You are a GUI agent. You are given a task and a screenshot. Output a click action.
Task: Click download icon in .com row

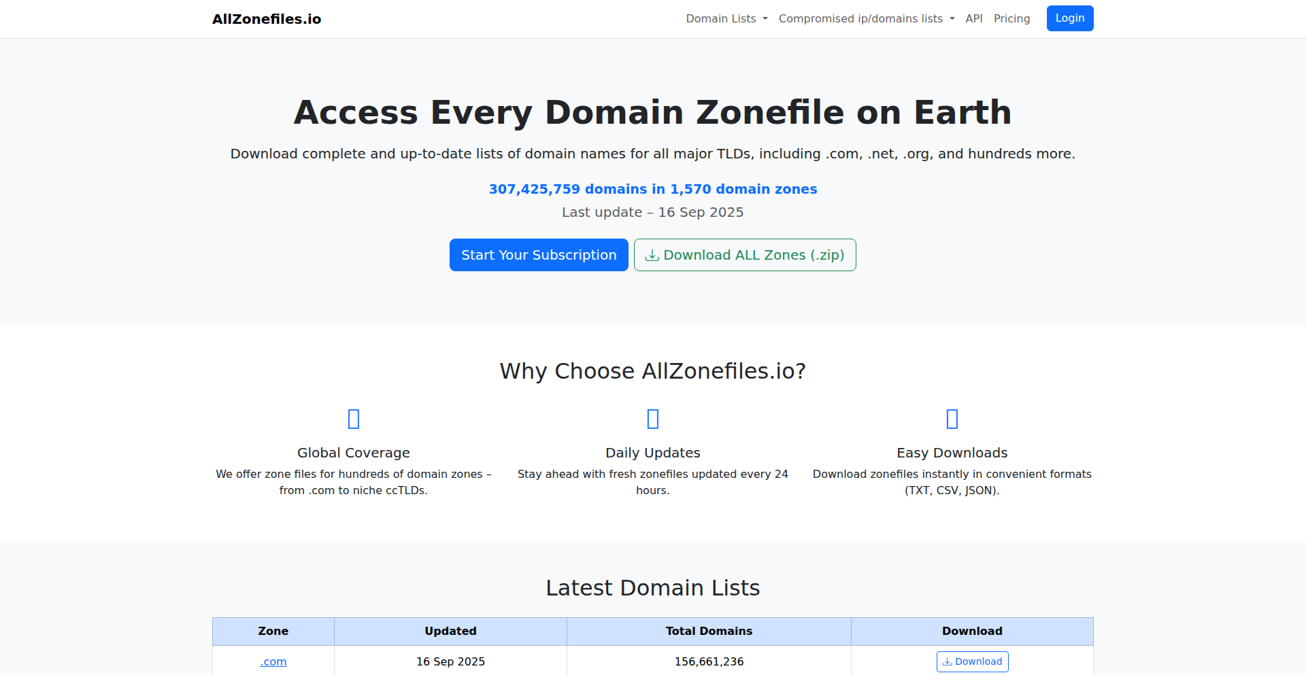(947, 662)
